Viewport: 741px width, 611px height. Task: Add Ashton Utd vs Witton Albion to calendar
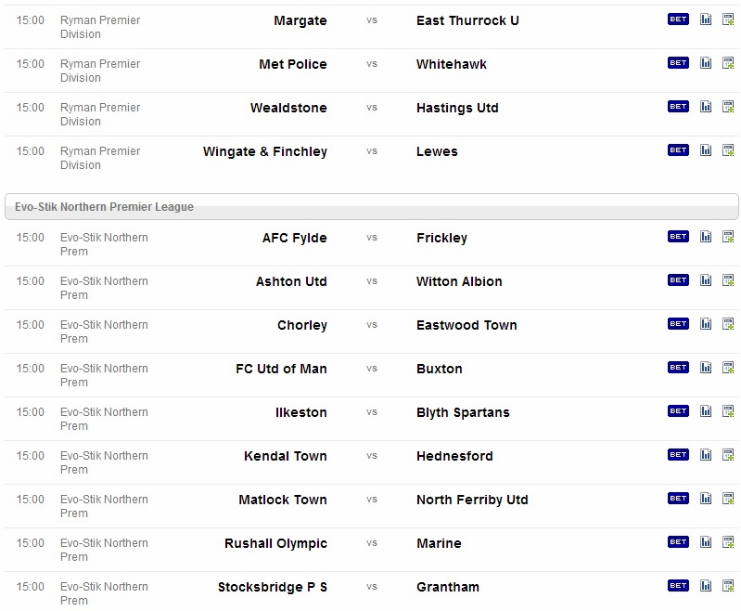(x=728, y=279)
